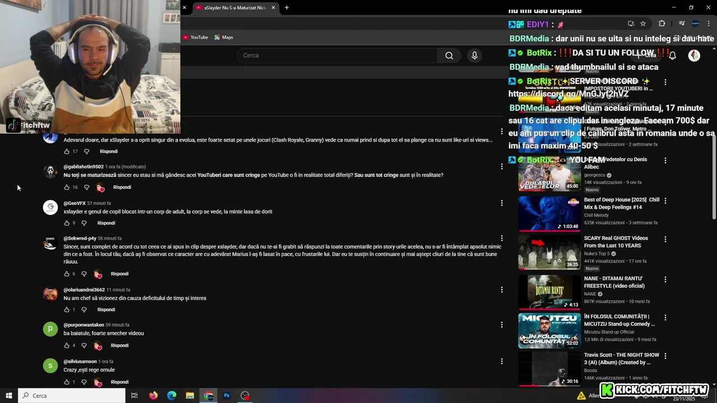Dislike the comment by @Sekwred-p4y
Viewport: 717px width, 403px height.
tap(84, 274)
